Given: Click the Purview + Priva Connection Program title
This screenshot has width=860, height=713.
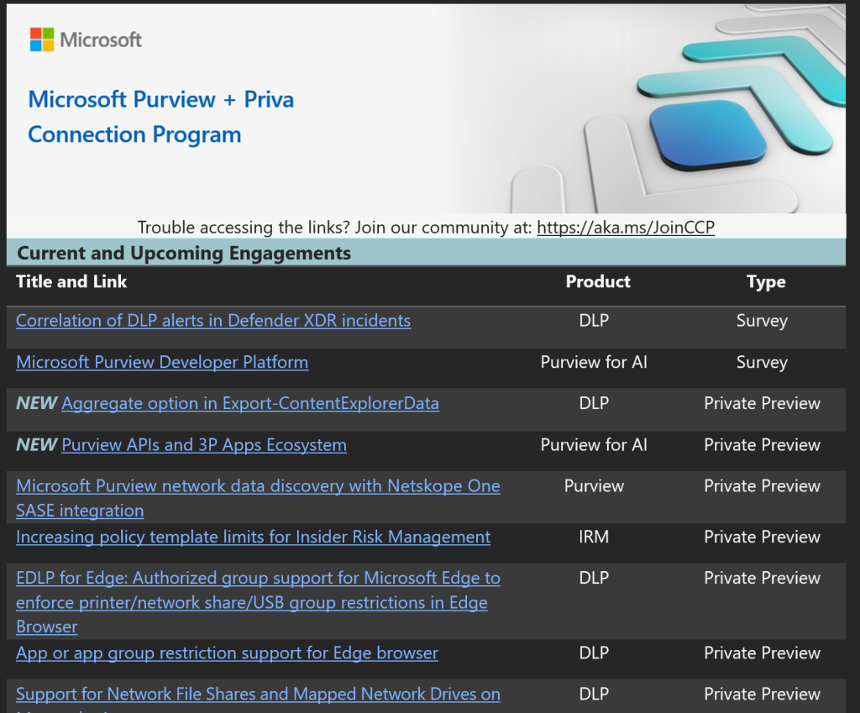Looking at the screenshot, I should click(160, 117).
